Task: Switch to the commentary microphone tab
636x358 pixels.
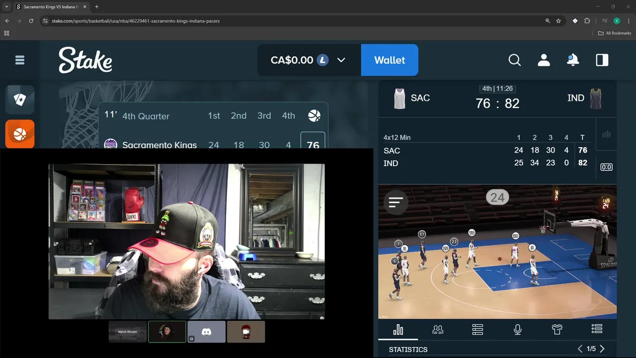Action: [x=517, y=330]
